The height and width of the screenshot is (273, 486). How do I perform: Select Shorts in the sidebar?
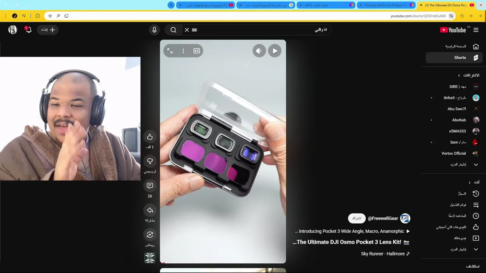[454, 58]
